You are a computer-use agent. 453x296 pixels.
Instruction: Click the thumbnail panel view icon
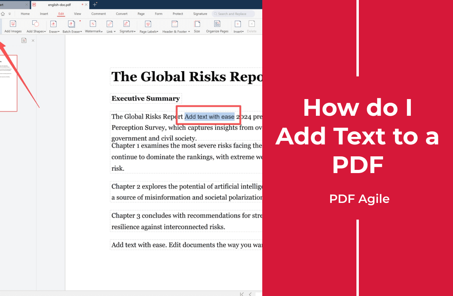point(24,41)
